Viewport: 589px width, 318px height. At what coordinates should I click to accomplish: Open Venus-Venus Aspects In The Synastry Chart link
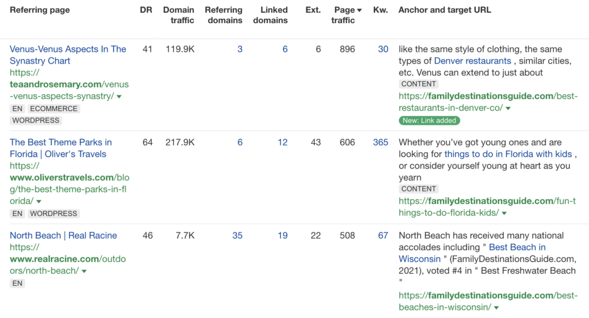point(68,55)
